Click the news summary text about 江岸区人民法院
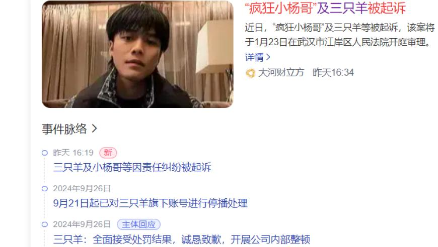The width and height of the screenshot is (438, 247). coord(340,35)
